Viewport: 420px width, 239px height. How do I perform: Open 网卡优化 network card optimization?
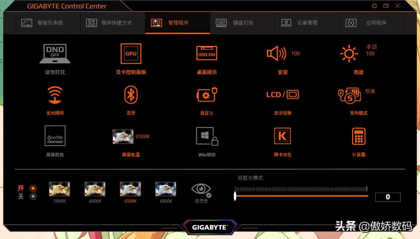tap(282, 137)
